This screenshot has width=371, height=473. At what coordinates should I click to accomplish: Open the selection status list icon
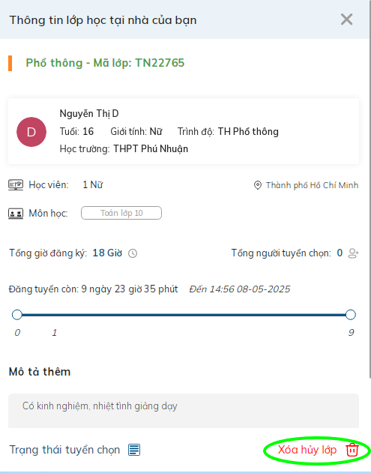[x=134, y=450]
